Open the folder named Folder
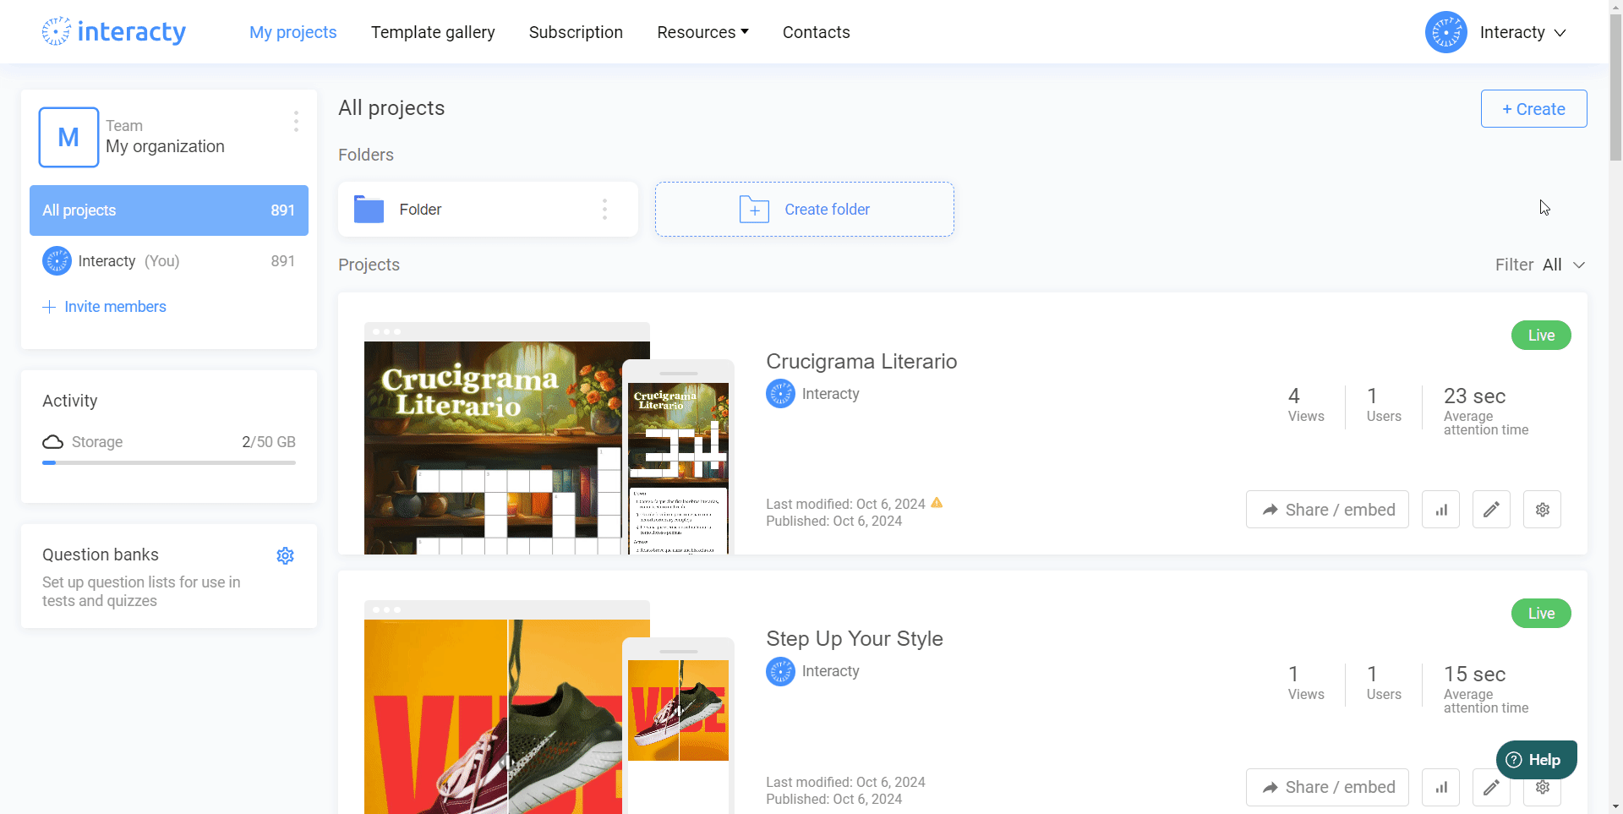 [x=488, y=210]
